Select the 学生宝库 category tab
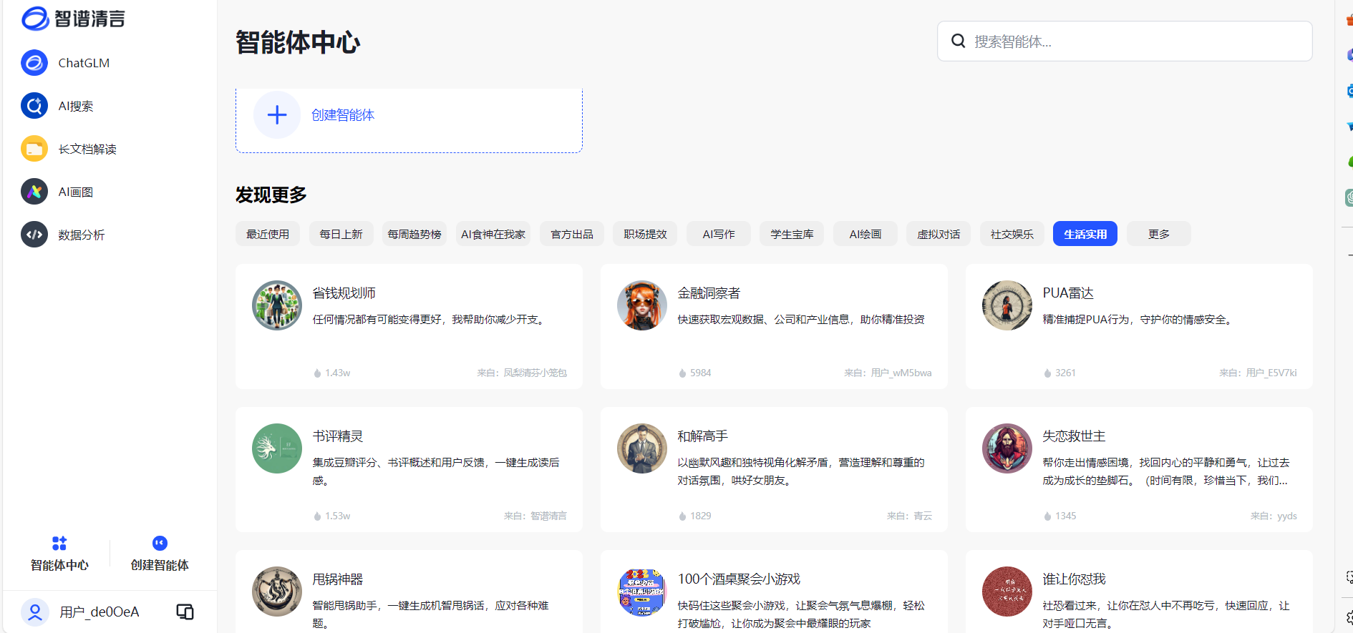Image resolution: width=1353 pixels, height=633 pixels. pyautogui.click(x=792, y=234)
